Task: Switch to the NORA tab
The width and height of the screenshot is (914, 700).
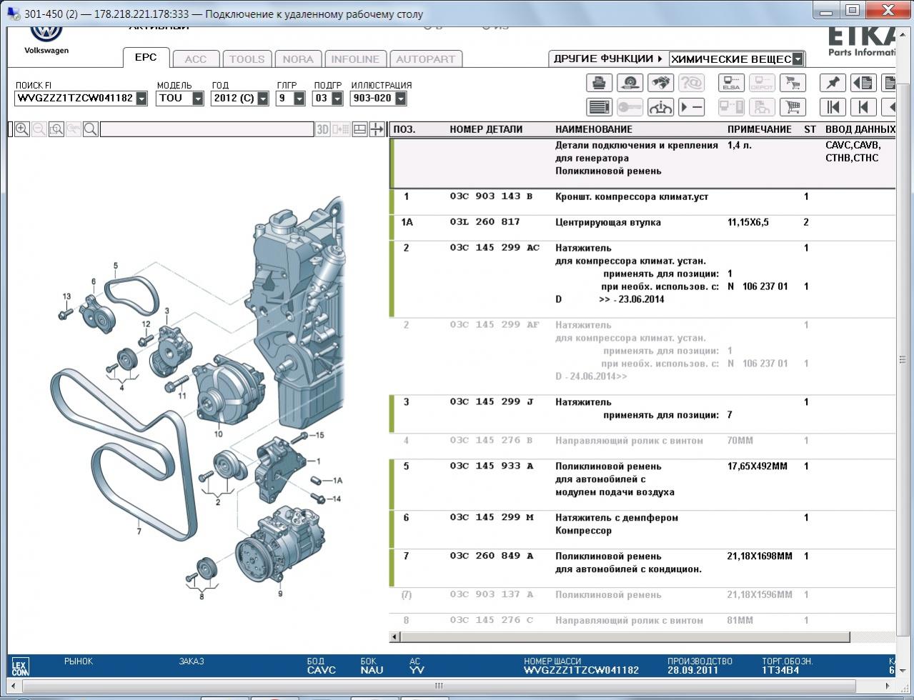Action: click(x=298, y=59)
